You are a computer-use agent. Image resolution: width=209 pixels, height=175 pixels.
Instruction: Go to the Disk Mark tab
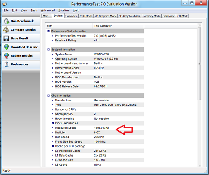click(169, 16)
